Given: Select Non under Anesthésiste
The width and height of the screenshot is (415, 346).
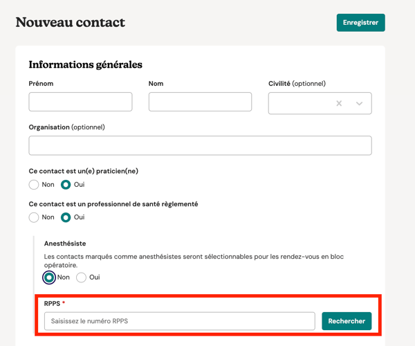Looking at the screenshot, I should coord(49,277).
